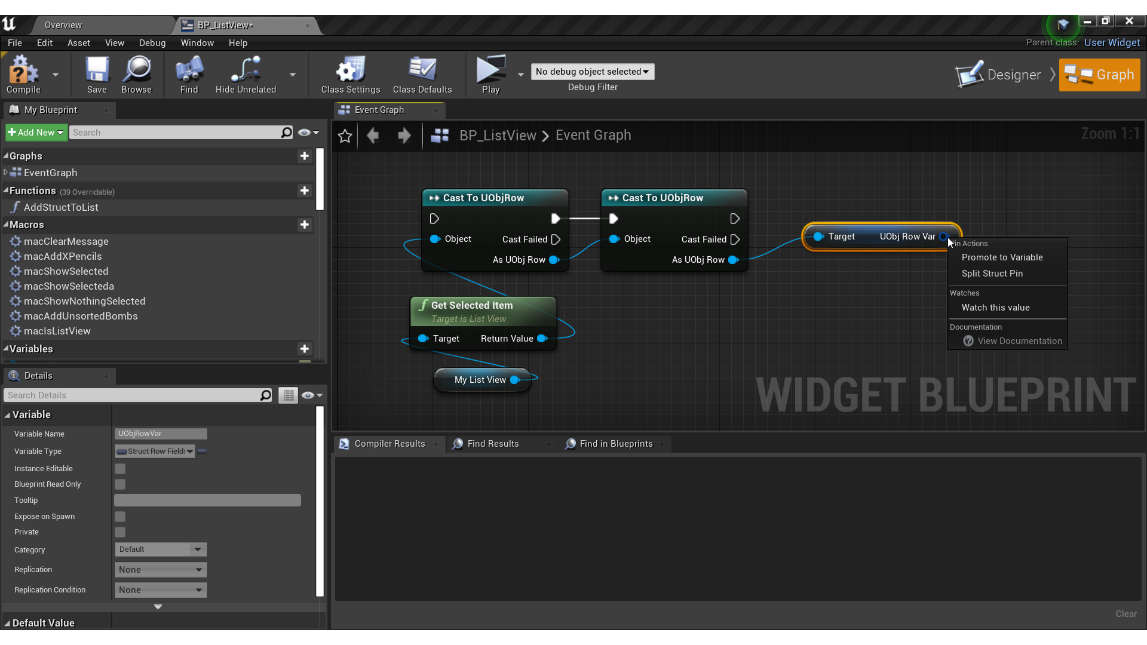Mark the variable as Private

[119, 532]
